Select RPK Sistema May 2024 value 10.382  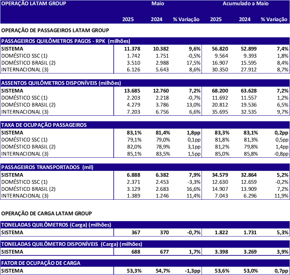[x=161, y=49]
